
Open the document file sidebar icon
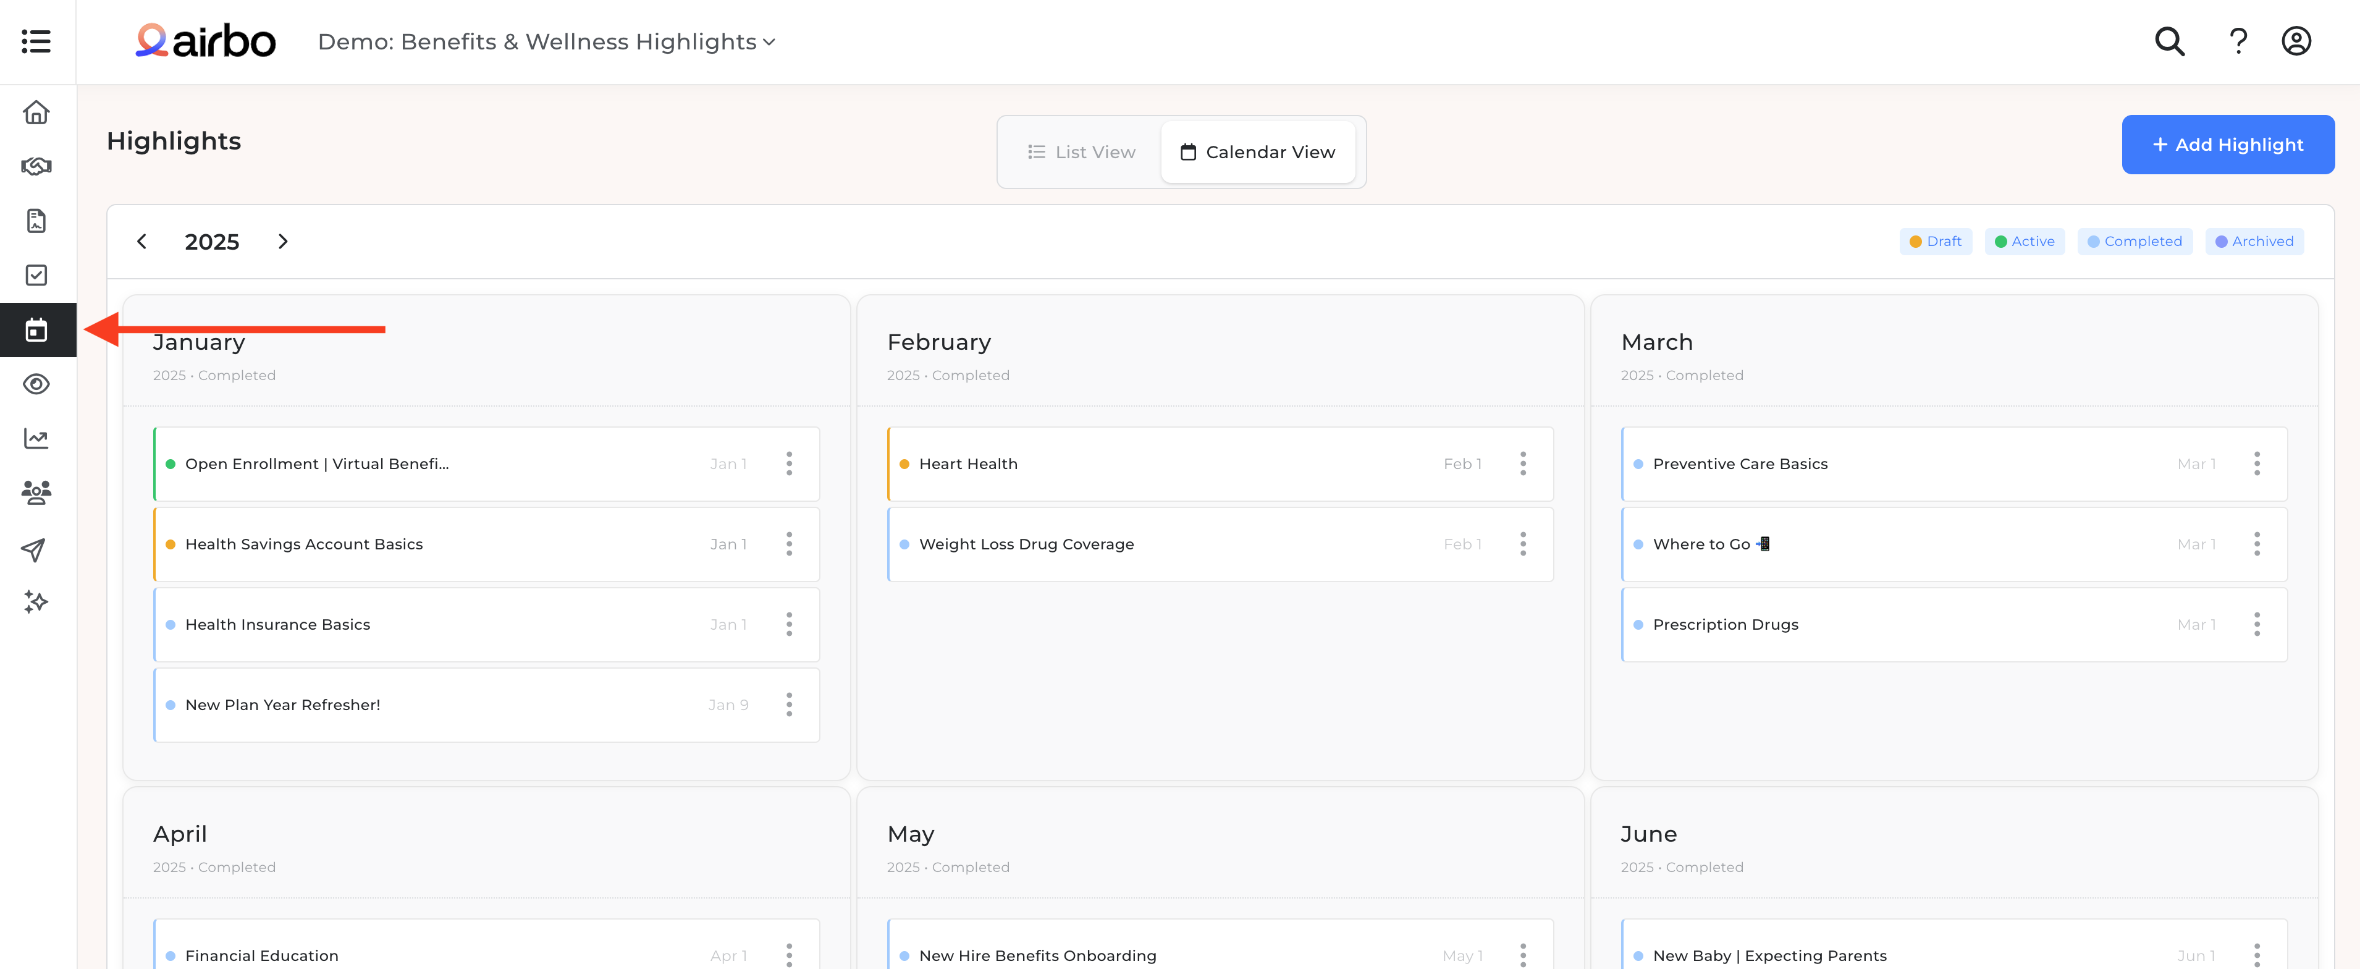(36, 221)
